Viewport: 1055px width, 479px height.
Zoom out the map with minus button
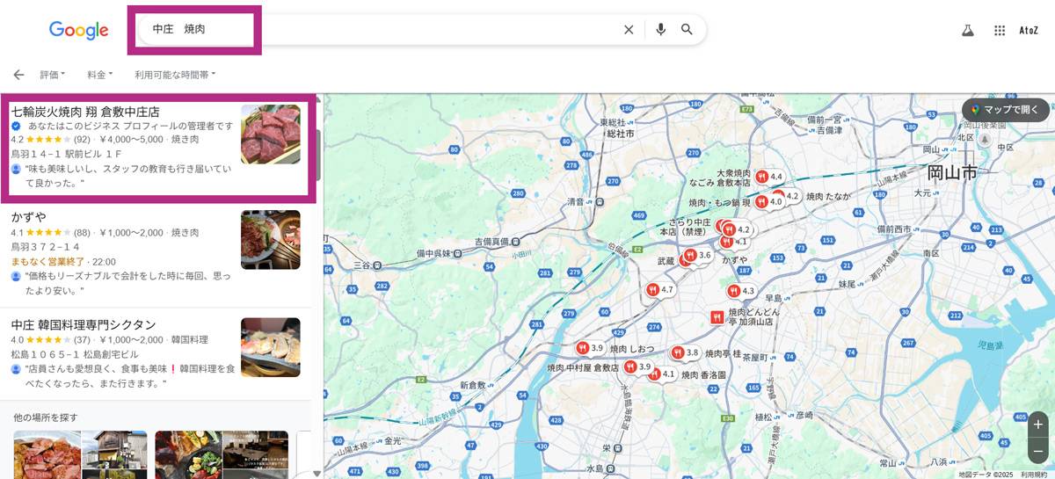pyautogui.click(x=1038, y=451)
